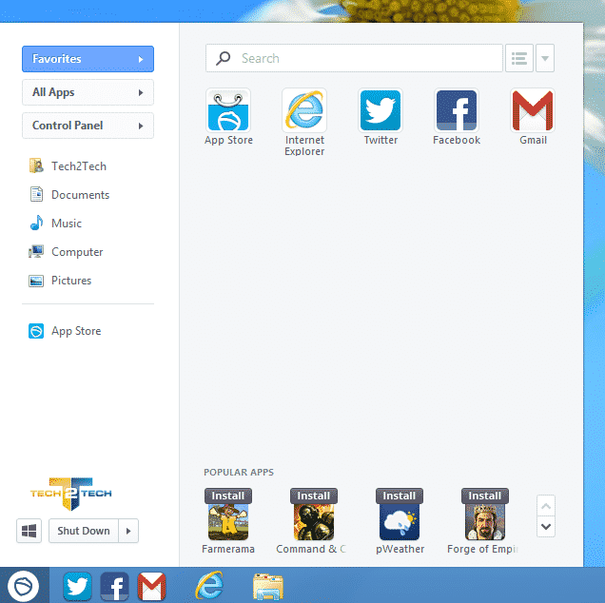Click the Windows logo button
The height and width of the screenshot is (603, 605).
(x=29, y=531)
